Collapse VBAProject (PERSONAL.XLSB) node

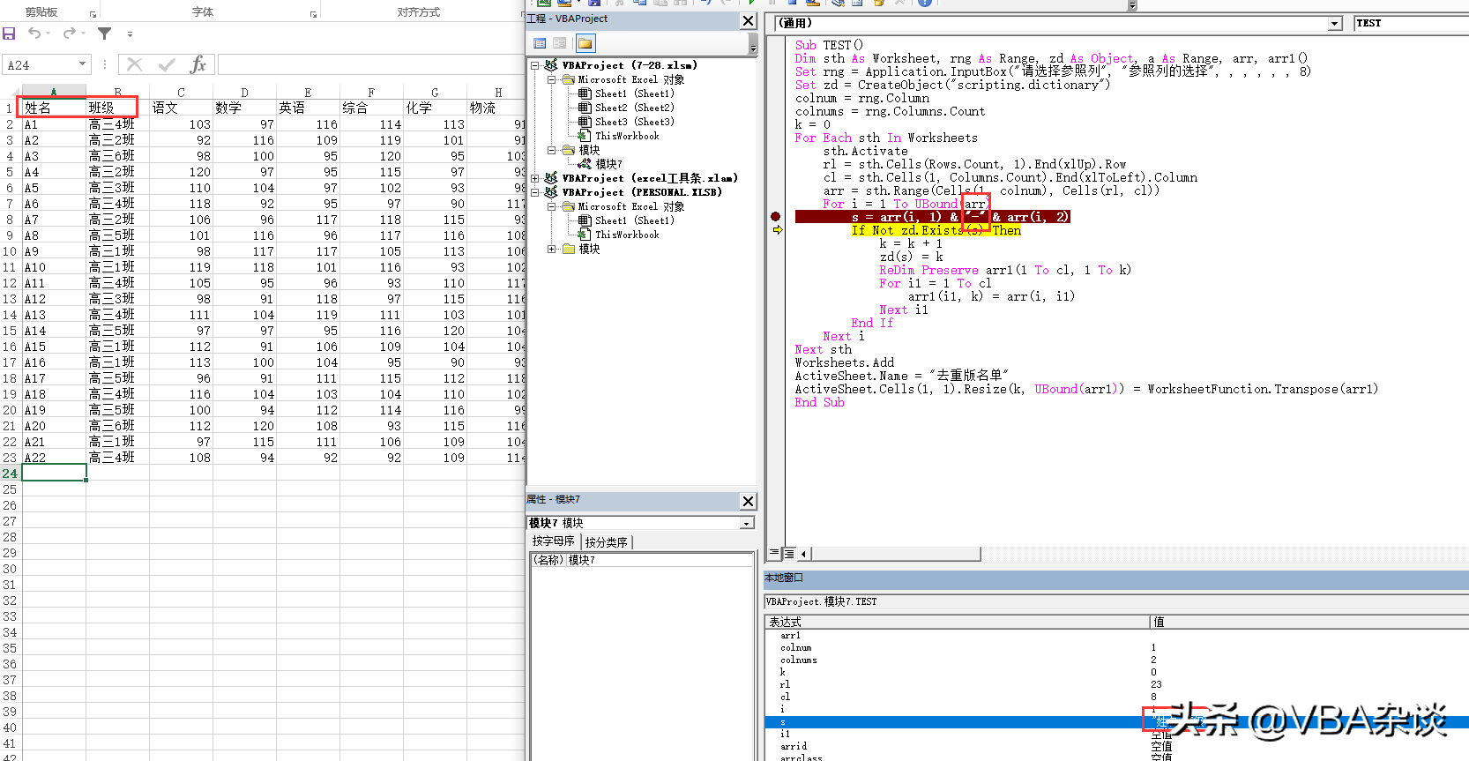pos(534,192)
